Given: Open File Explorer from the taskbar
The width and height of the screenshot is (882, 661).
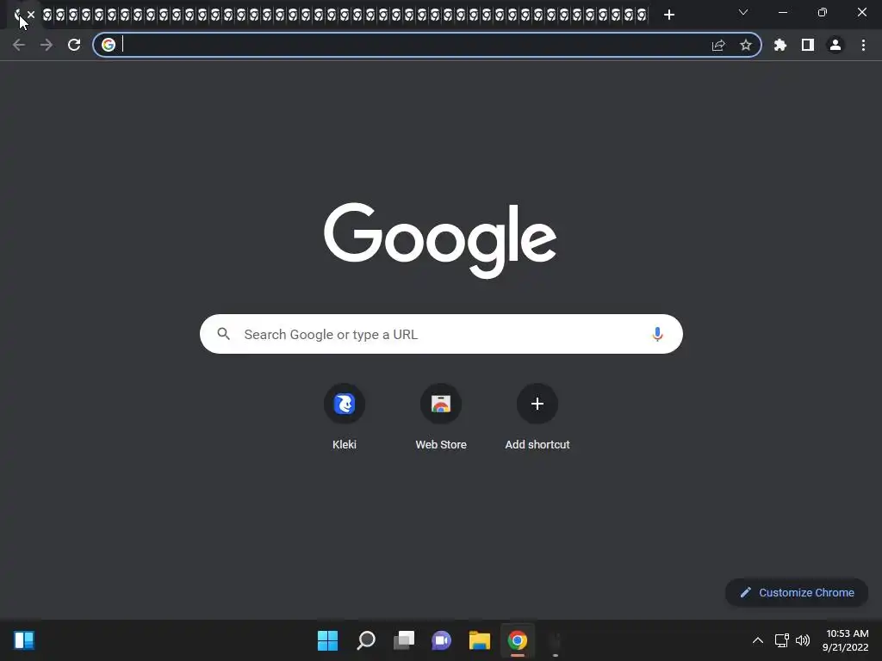Looking at the screenshot, I should click(480, 640).
